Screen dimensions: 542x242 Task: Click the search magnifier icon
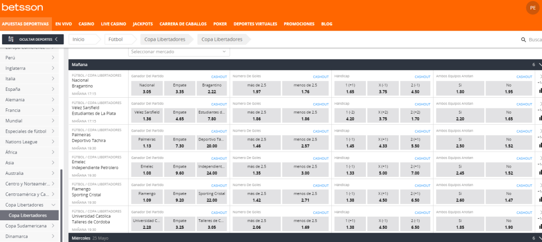523,40
